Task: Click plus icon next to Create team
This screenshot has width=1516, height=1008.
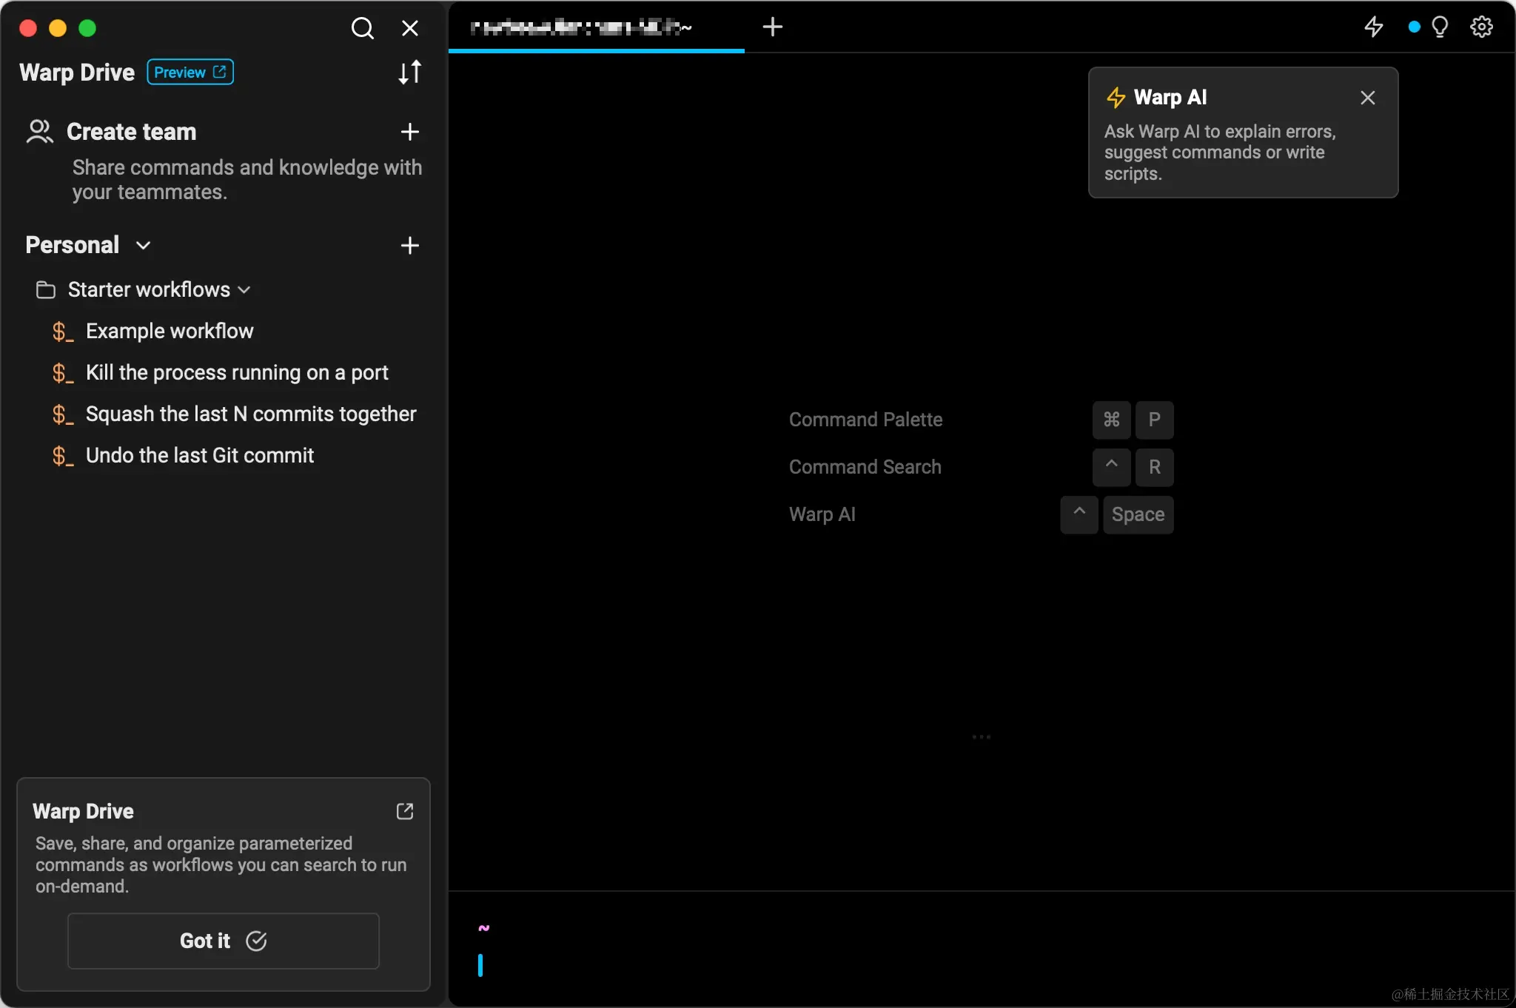Action: (x=409, y=132)
